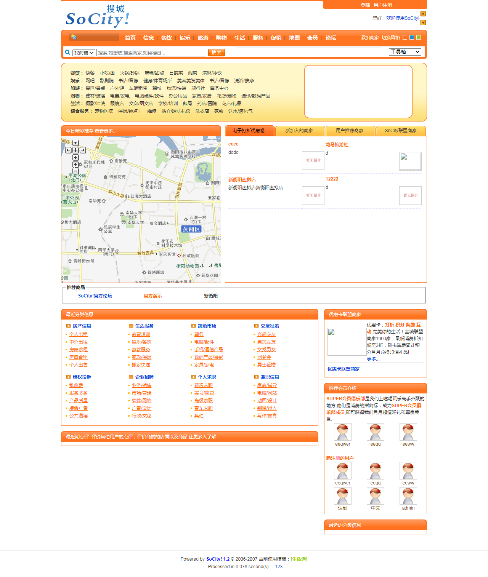Click 更多... under the discount card text
Viewport: 488px width, 577px height.
pos(373,359)
